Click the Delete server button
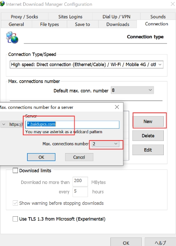 [x=148, y=136]
